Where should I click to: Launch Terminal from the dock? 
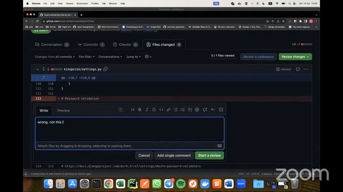(x=96, y=184)
